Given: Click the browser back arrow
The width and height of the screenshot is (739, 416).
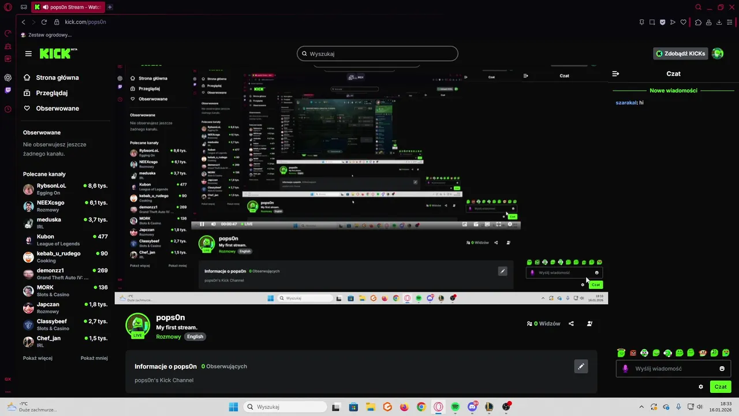Looking at the screenshot, I should (x=23, y=22).
